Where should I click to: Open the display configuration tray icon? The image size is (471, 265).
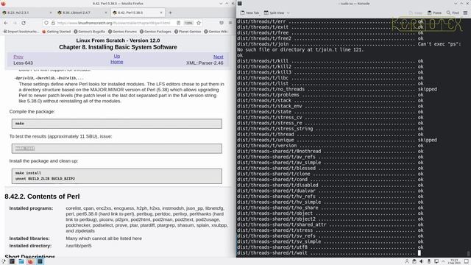click(x=436, y=261)
